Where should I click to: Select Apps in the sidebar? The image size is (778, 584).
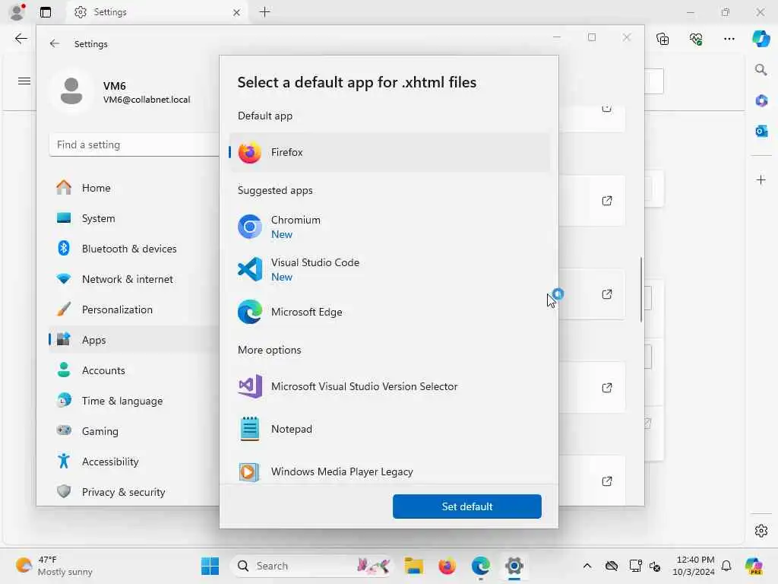click(134, 340)
